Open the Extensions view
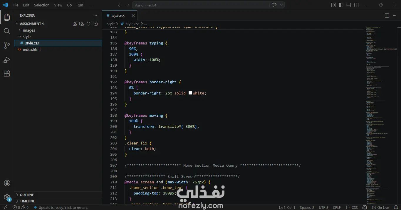The image size is (401, 210). click(7, 74)
